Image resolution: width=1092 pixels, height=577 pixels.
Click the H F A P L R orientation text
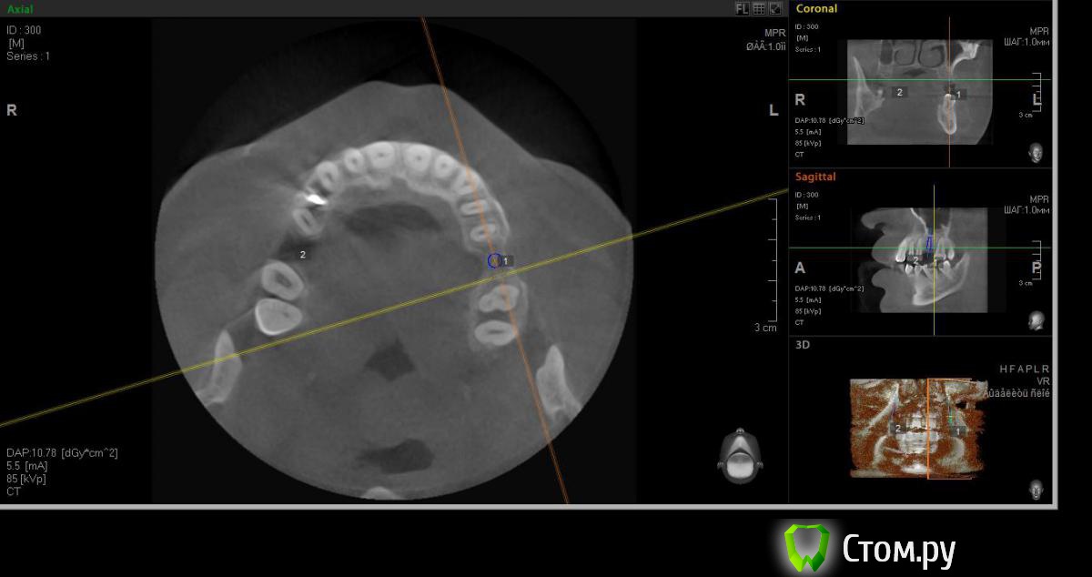click(x=1024, y=369)
